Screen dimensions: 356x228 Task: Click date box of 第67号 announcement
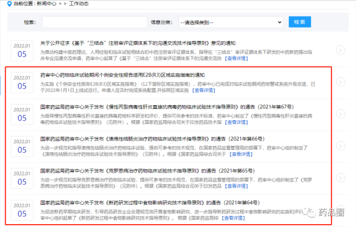click(x=22, y=115)
